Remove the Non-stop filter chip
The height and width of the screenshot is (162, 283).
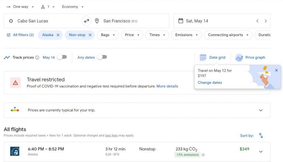(x=90, y=35)
